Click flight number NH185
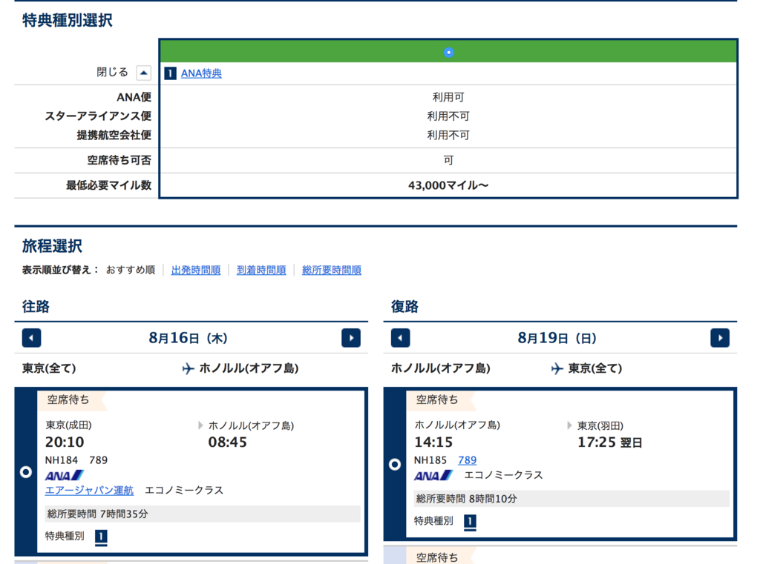 click(x=430, y=460)
